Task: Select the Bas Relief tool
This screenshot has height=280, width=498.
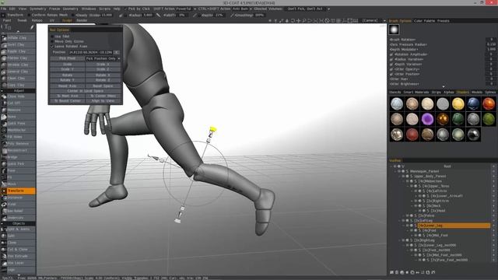Action: tap(18, 211)
